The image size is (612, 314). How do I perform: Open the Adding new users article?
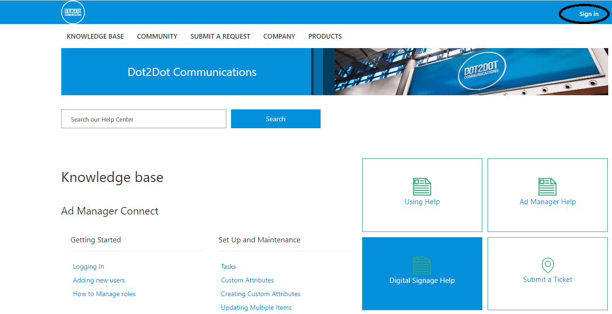click(99, 280)
